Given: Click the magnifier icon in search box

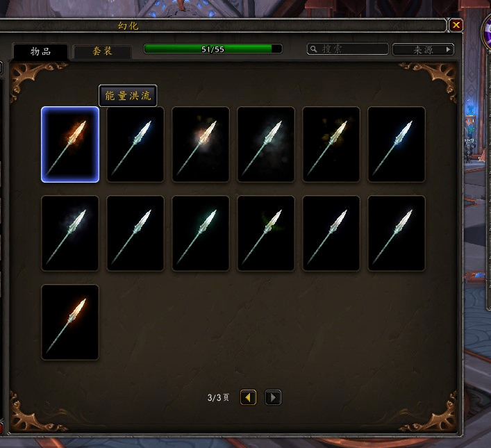Looking at the screenshot, I should pyautogui.click(x=313, y=49).
